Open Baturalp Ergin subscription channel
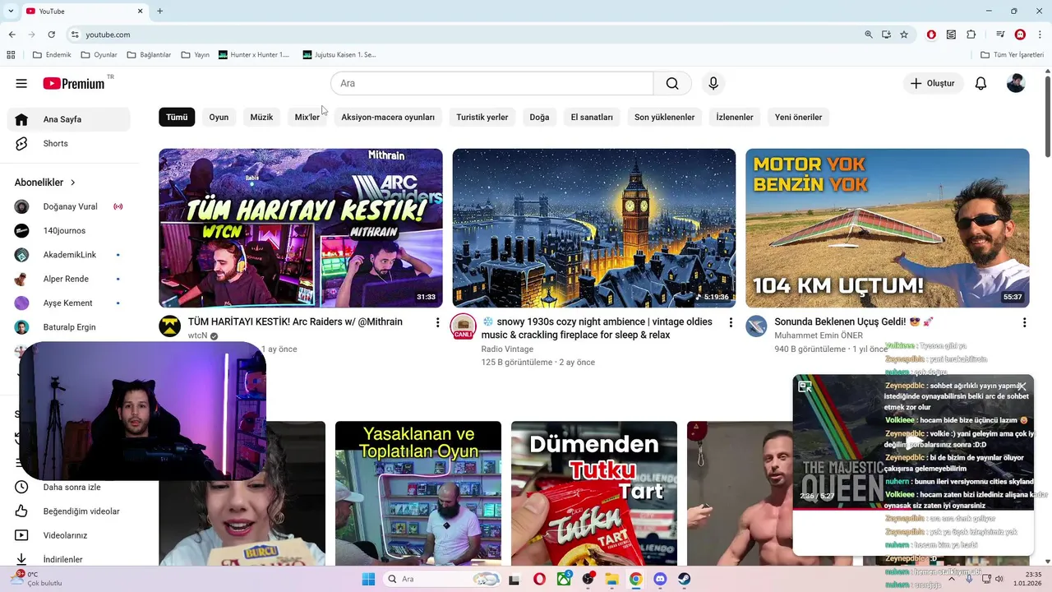1052x592 pixels. 69,327
